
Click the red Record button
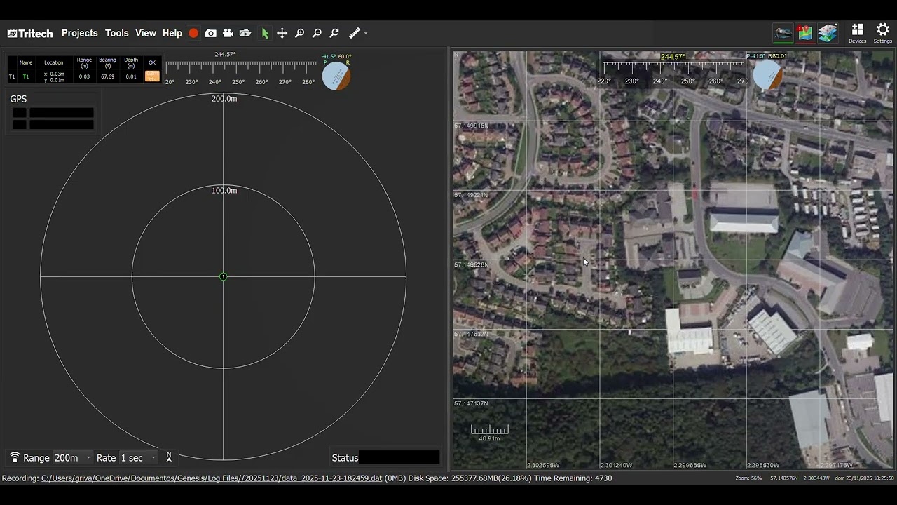[193, 33]
